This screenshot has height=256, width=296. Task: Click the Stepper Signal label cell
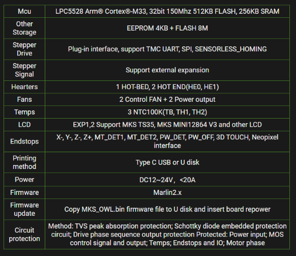[24, 70]
